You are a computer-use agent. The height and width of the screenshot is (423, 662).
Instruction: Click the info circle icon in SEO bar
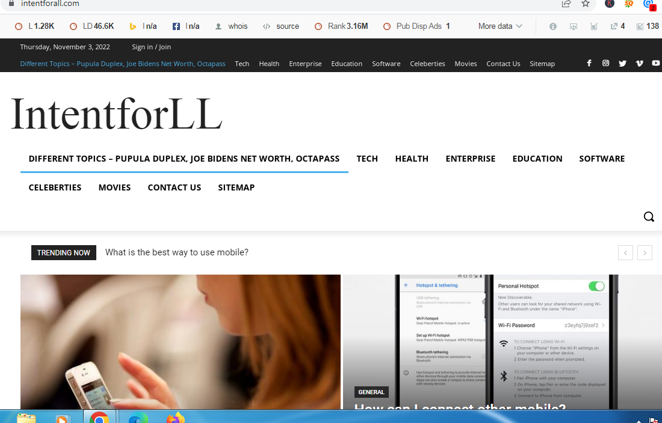(x=552, y=26)
